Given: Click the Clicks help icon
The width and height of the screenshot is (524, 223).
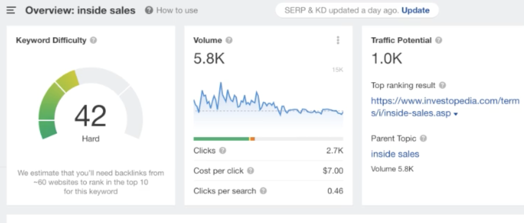Looking at the screenshot, I should [x=223, y=151].
